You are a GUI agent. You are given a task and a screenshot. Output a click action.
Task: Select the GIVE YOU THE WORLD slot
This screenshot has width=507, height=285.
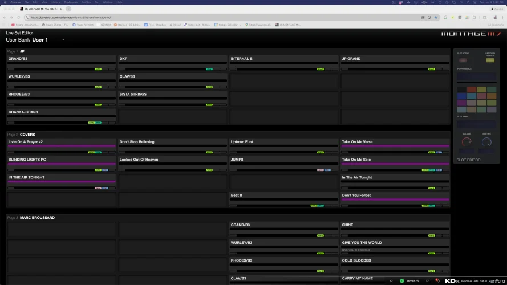(395, 247)
